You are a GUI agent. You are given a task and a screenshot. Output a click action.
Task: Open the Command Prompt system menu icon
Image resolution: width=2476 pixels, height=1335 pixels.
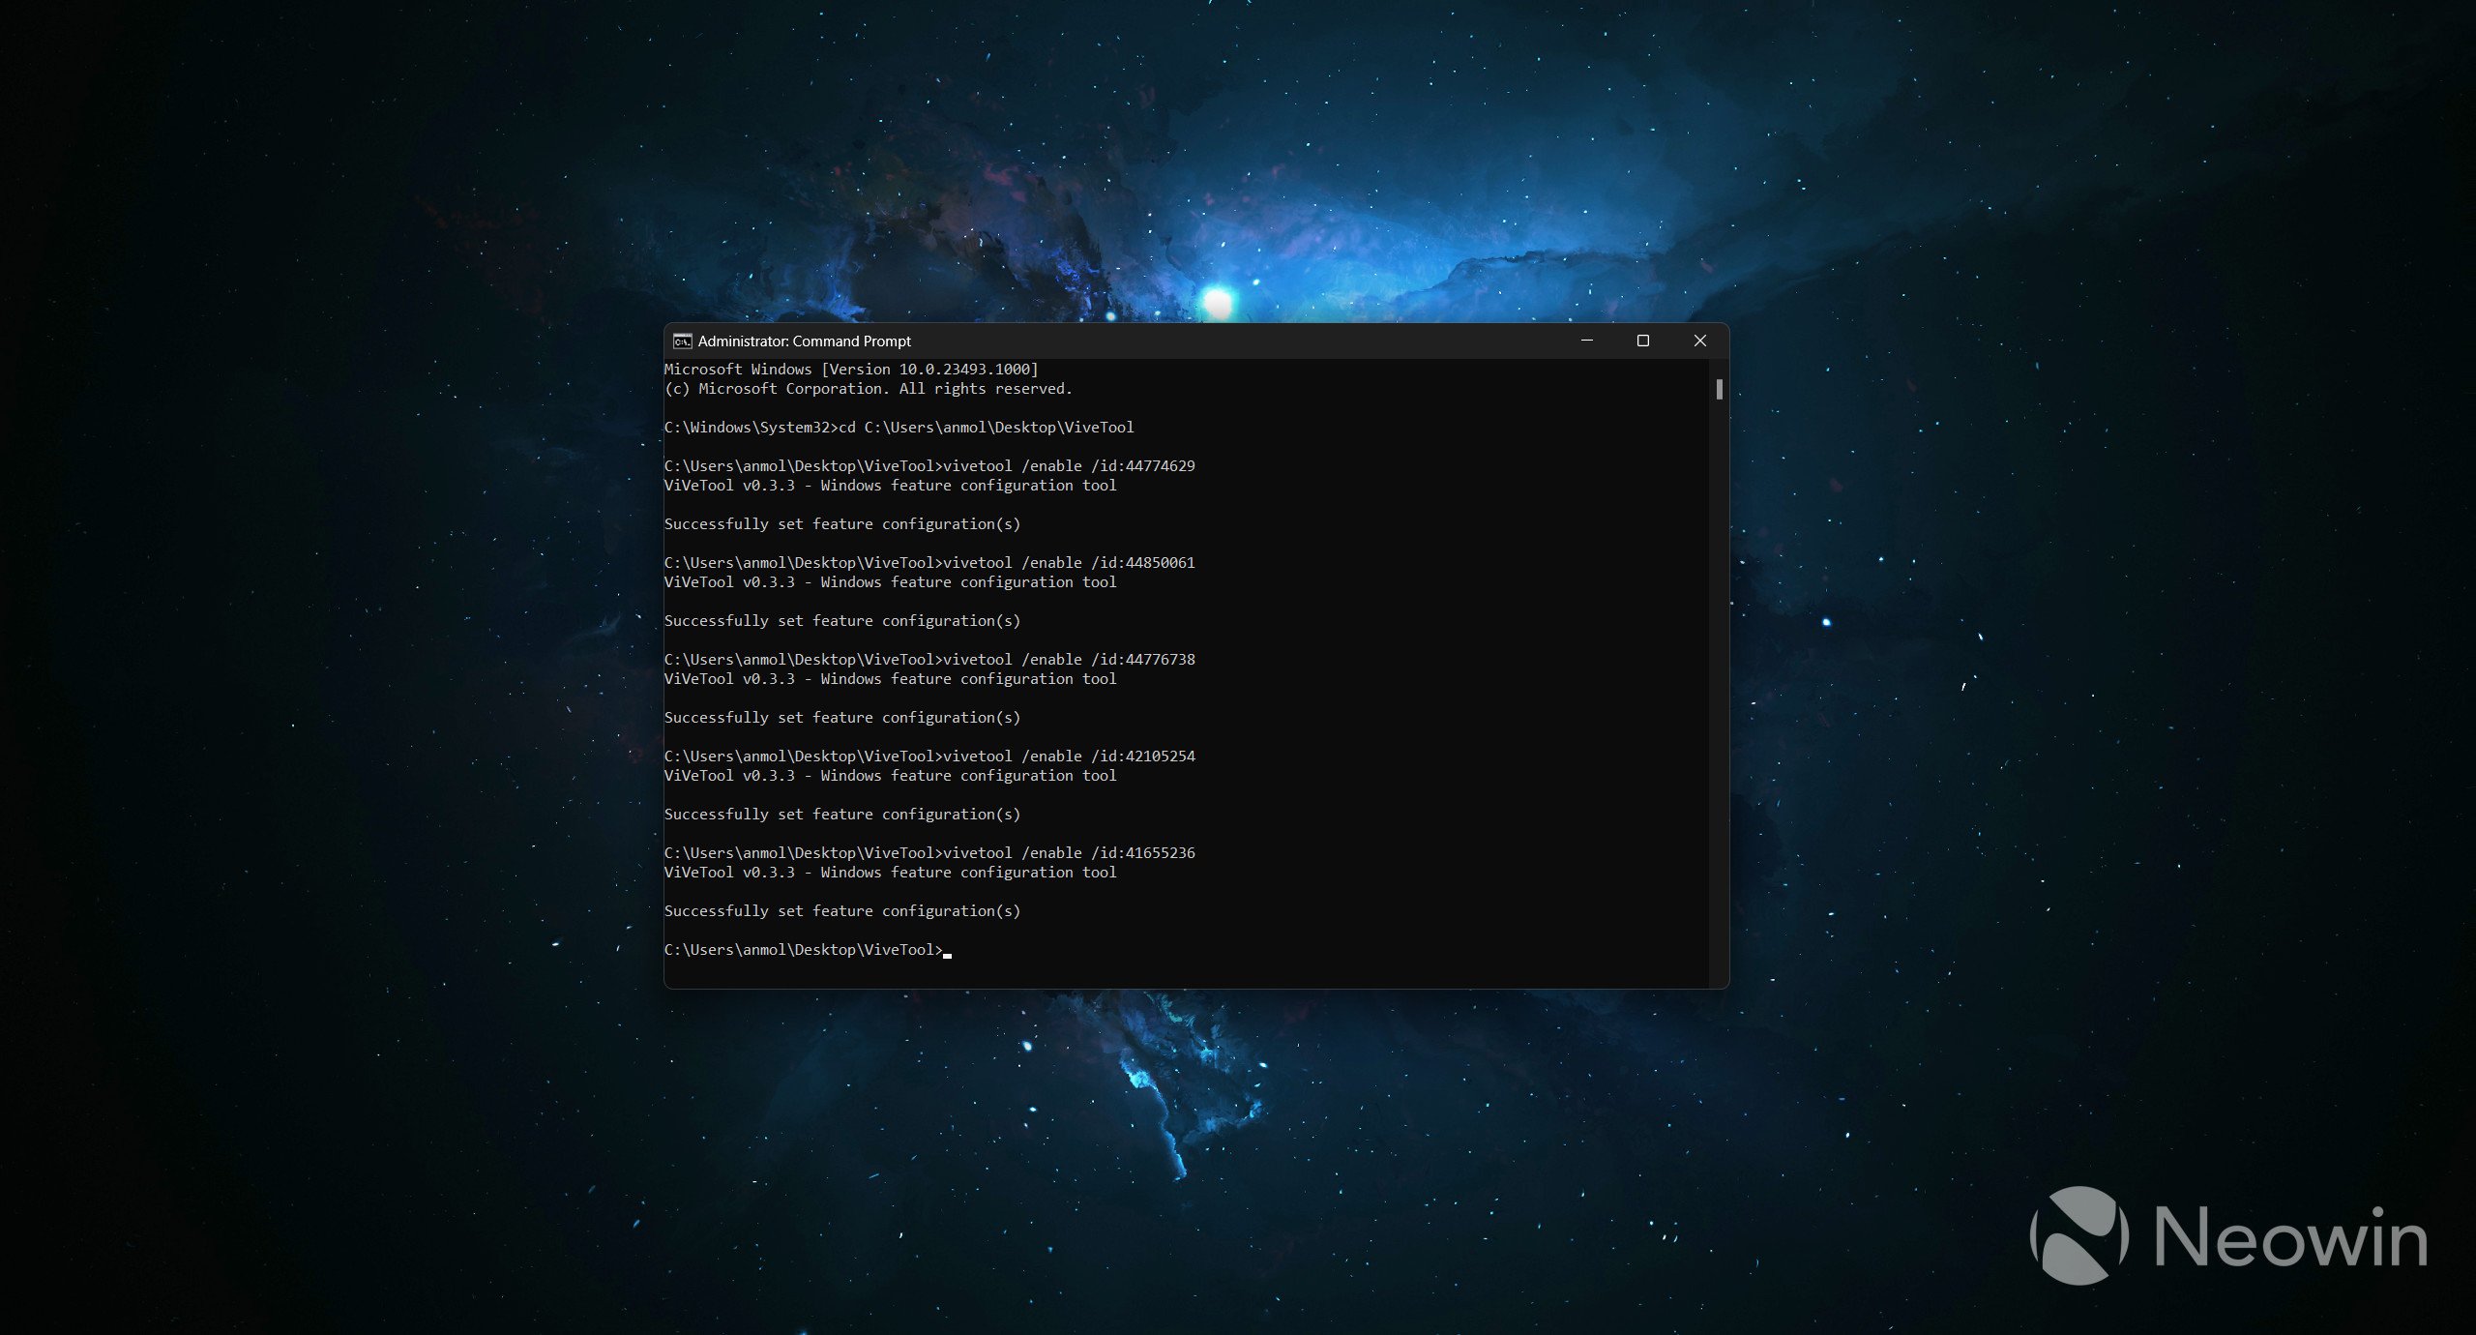[682, 341]
